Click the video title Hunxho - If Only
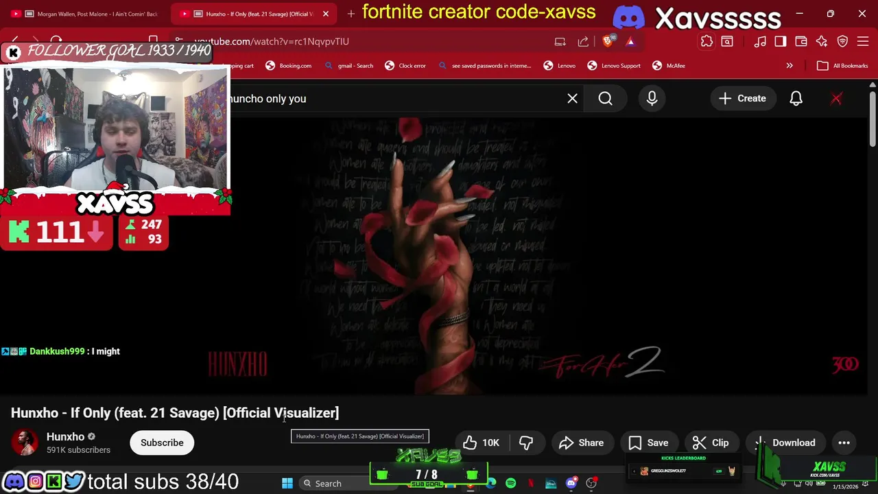Screen dimensions: 878x494 pyautogui.click(x=175, y=413)
